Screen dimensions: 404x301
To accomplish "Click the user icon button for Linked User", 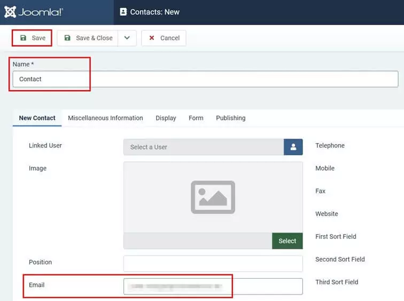I will pyautogui.click(x=293, y=147).
